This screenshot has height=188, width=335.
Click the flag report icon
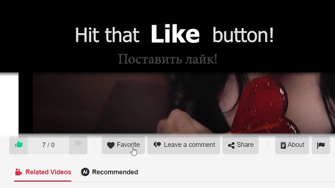[x=321, y=145]
